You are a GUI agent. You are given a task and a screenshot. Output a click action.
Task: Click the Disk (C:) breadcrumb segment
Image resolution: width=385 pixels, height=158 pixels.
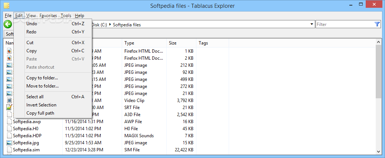point(99,24)
